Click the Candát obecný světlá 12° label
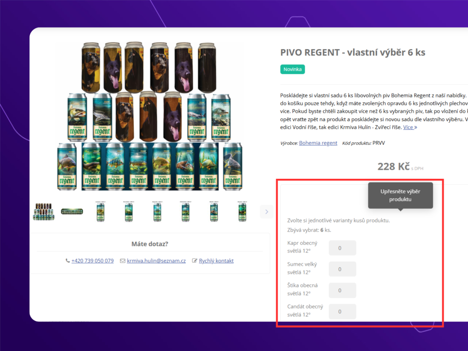Screen dimensions: 468x351 click(305, 310)
